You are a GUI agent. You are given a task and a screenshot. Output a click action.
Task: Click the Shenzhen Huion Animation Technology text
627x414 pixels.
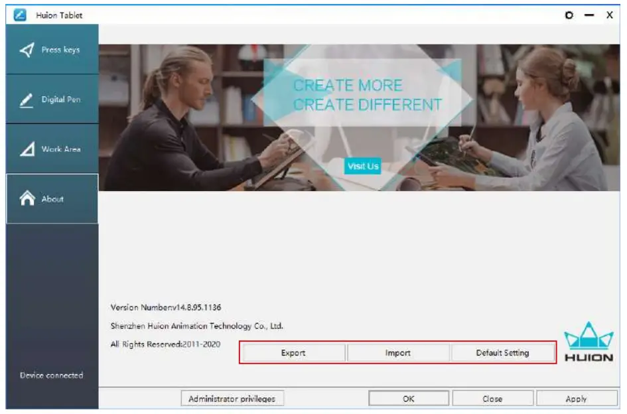[197, 326]
